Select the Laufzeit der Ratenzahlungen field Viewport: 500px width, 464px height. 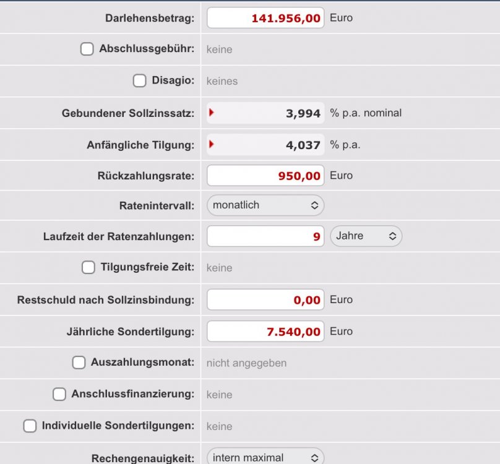(x=265, y=236)
